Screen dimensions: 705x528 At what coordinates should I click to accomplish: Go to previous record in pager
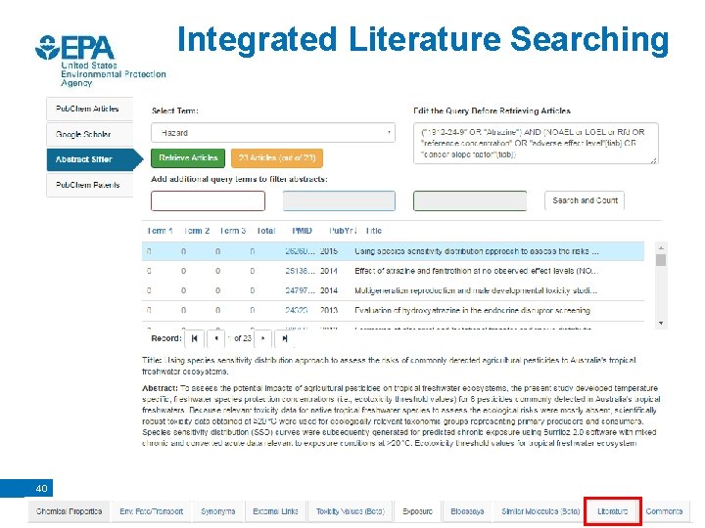[x=216, y=338]
